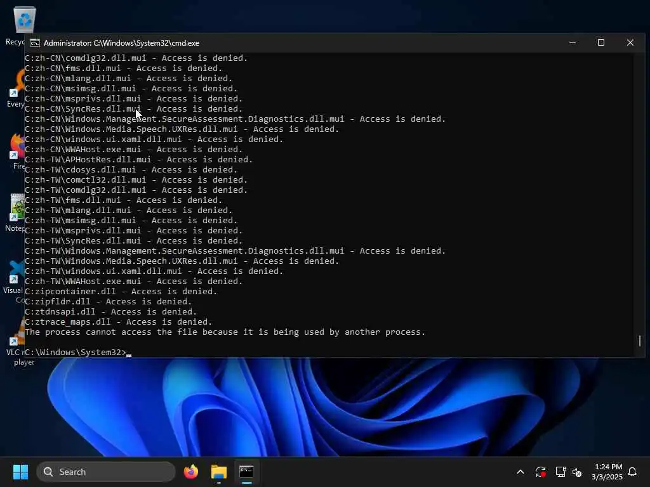Minimize the cmd.exe window

point(573,42)
